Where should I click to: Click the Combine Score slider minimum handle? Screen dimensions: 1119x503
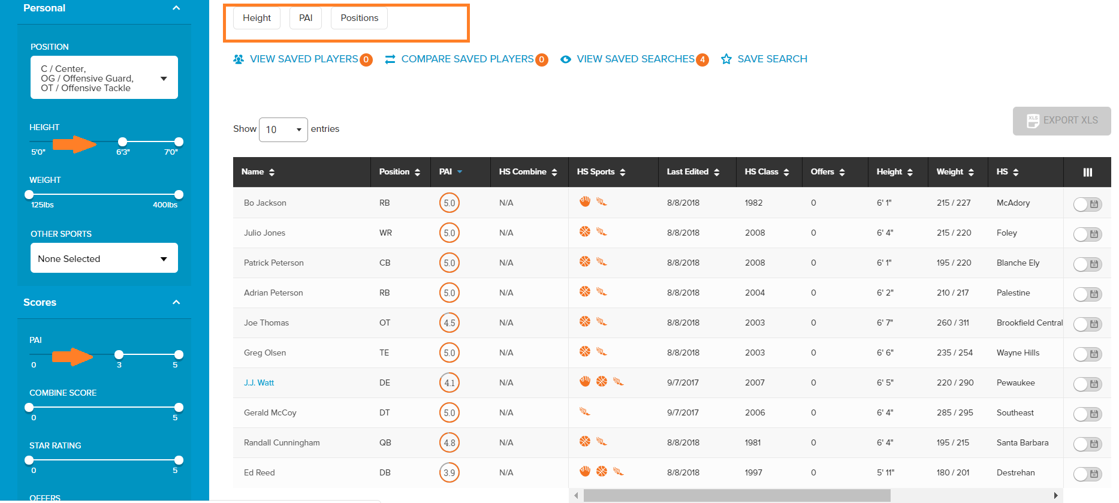29,408
